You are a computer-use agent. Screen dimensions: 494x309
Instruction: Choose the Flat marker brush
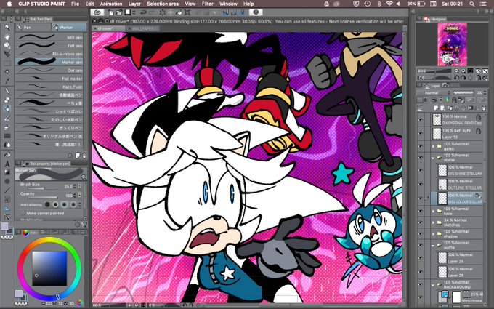click(x=50, y=79)
